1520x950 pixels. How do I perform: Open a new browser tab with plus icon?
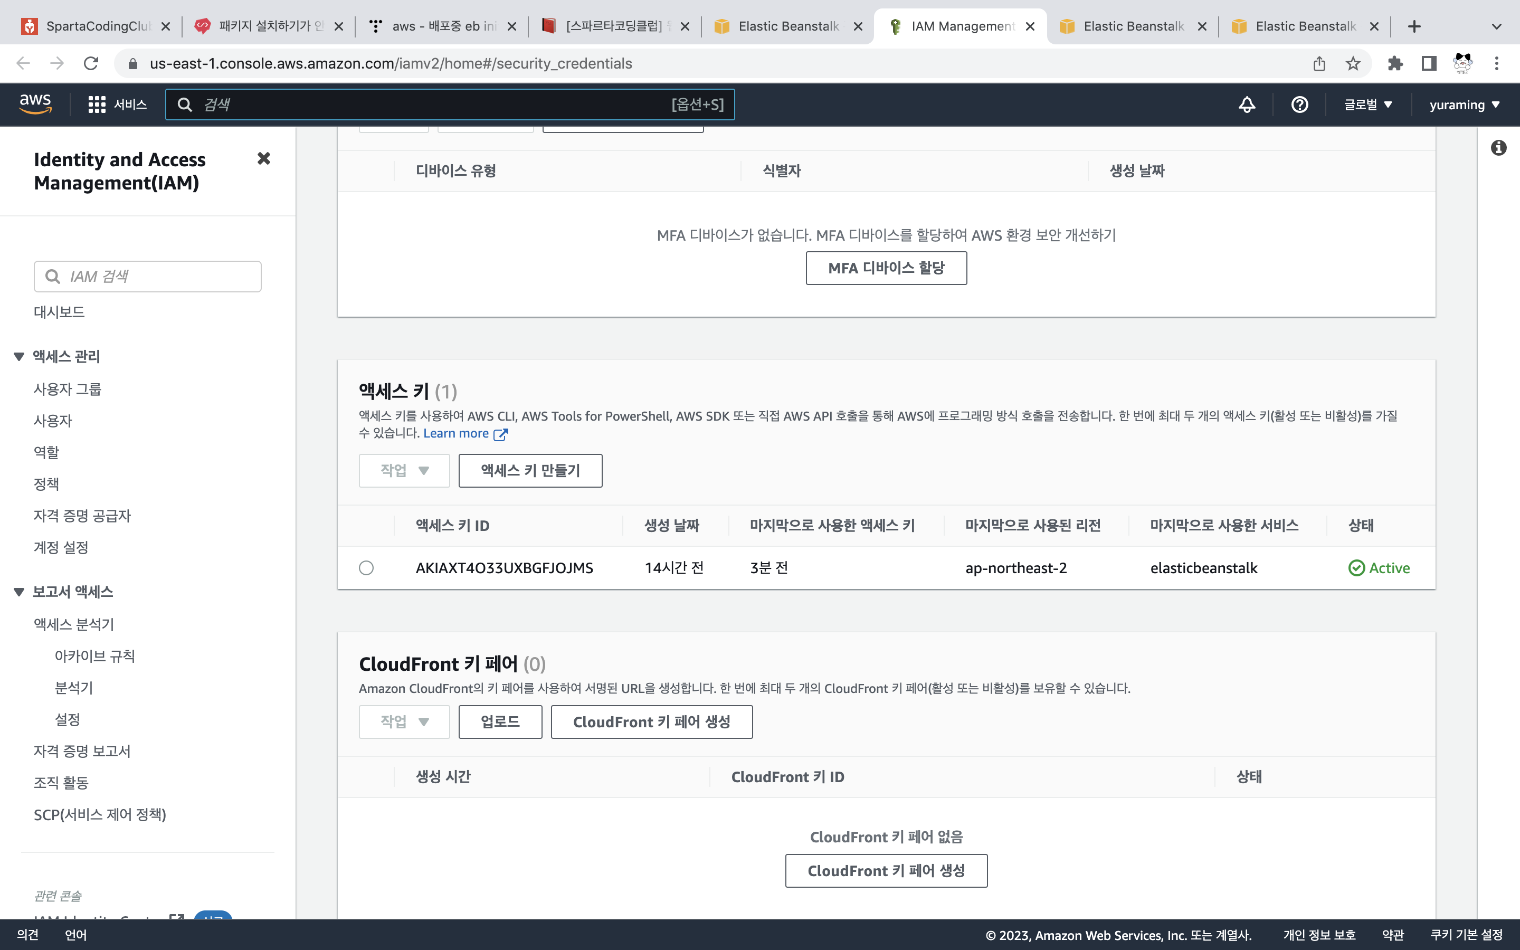(1414, 26)
